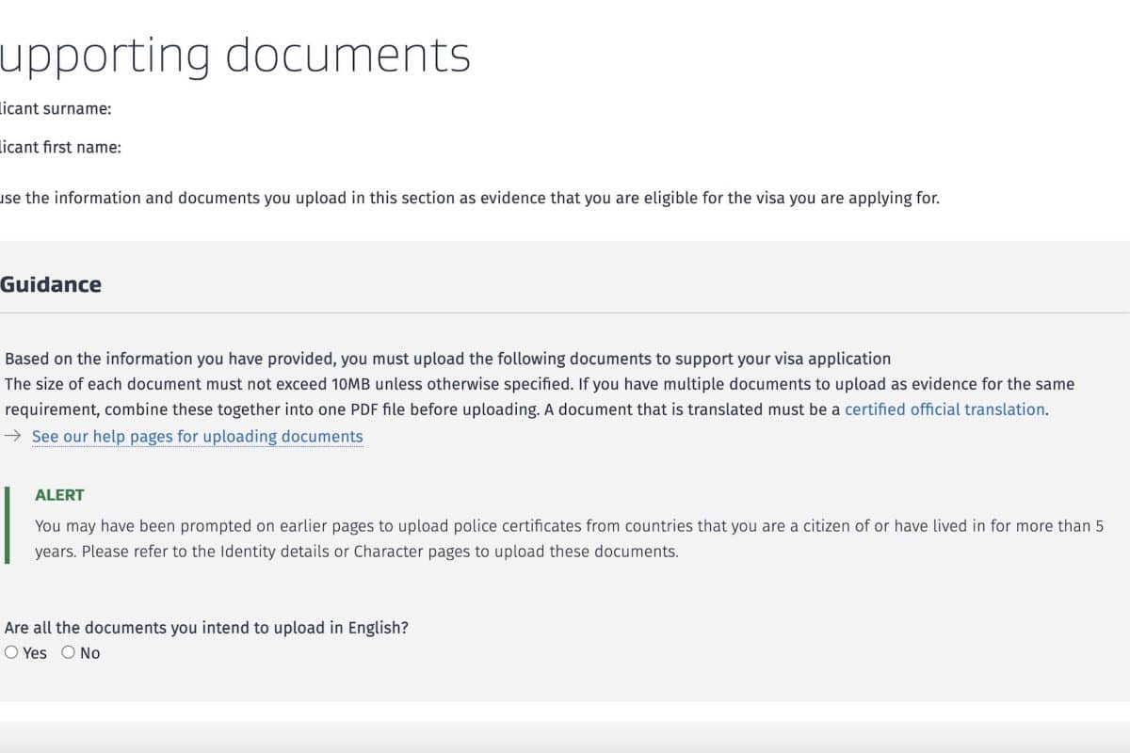Image resolution: width=1130 pixels, height=753 pixels.
Task: Click the documents in English question text
Action: (x=206, y=628)
